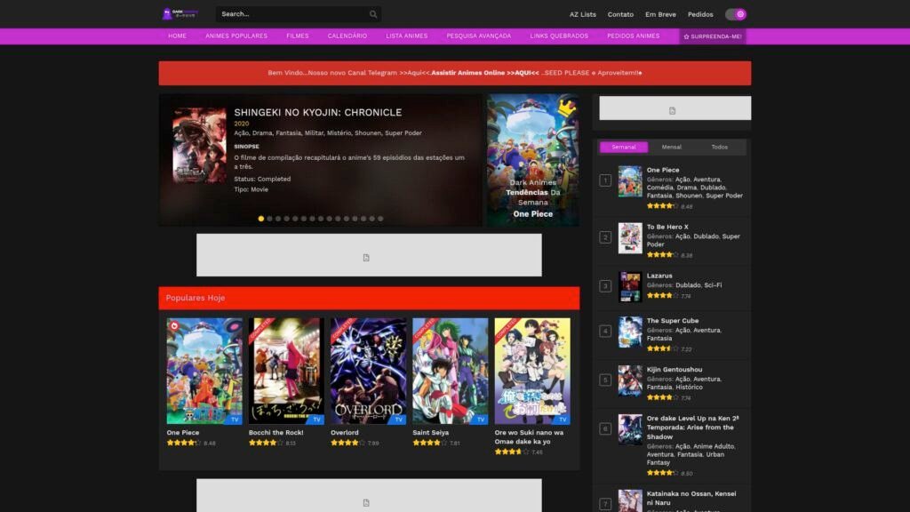This screenshot has height=512, width=910.
Task: Click the search magnifier icon
Action: pyautogui.click(x=373, y=14)
